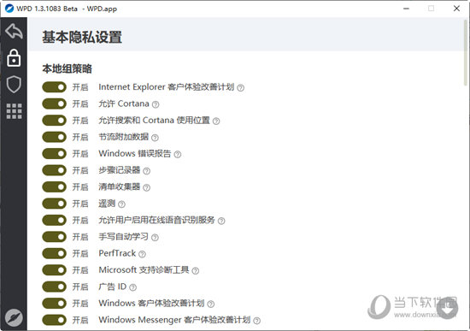Image resolution: width=470 pixels, height=331 pixels.
Task: Toggle Windows 客户体验改善计划 switch
Action: tap(54, 304)
